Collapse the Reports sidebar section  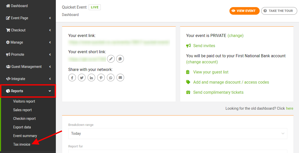pyautogui.click(x=28, y=91)
